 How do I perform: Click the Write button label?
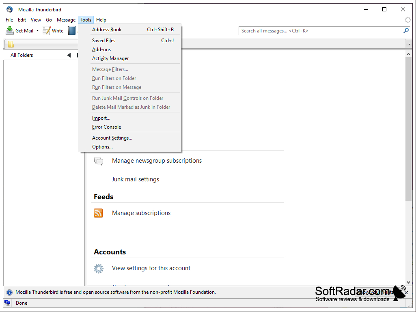(x=58, y=31)
